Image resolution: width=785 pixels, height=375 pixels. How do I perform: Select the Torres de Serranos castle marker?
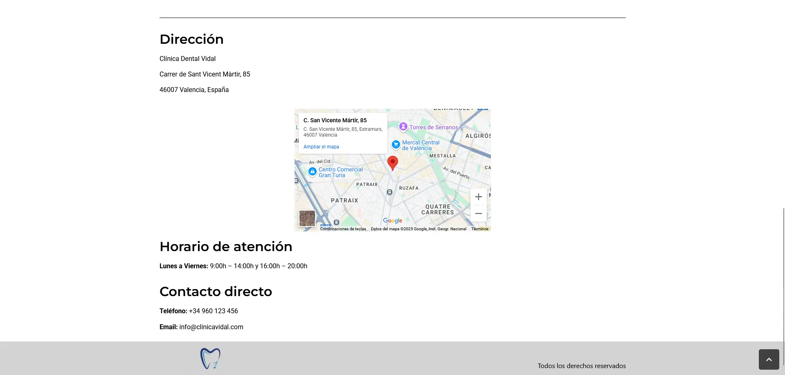point(403,127)
